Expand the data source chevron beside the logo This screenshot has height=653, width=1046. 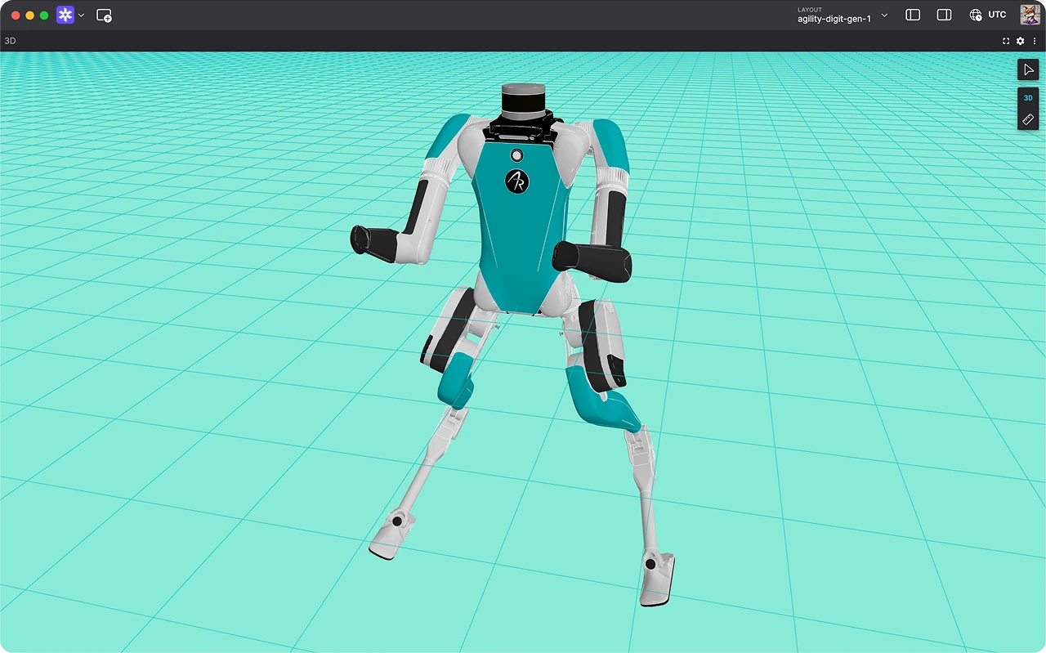point(80,15)
